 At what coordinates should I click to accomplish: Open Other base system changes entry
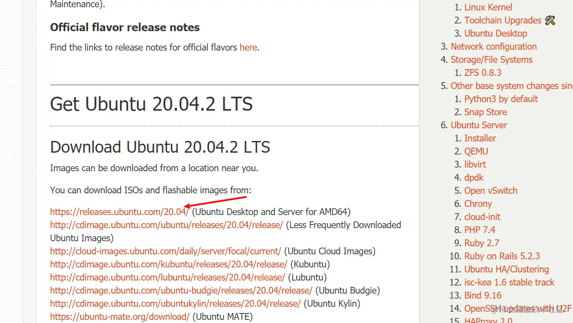click(512, 86)
